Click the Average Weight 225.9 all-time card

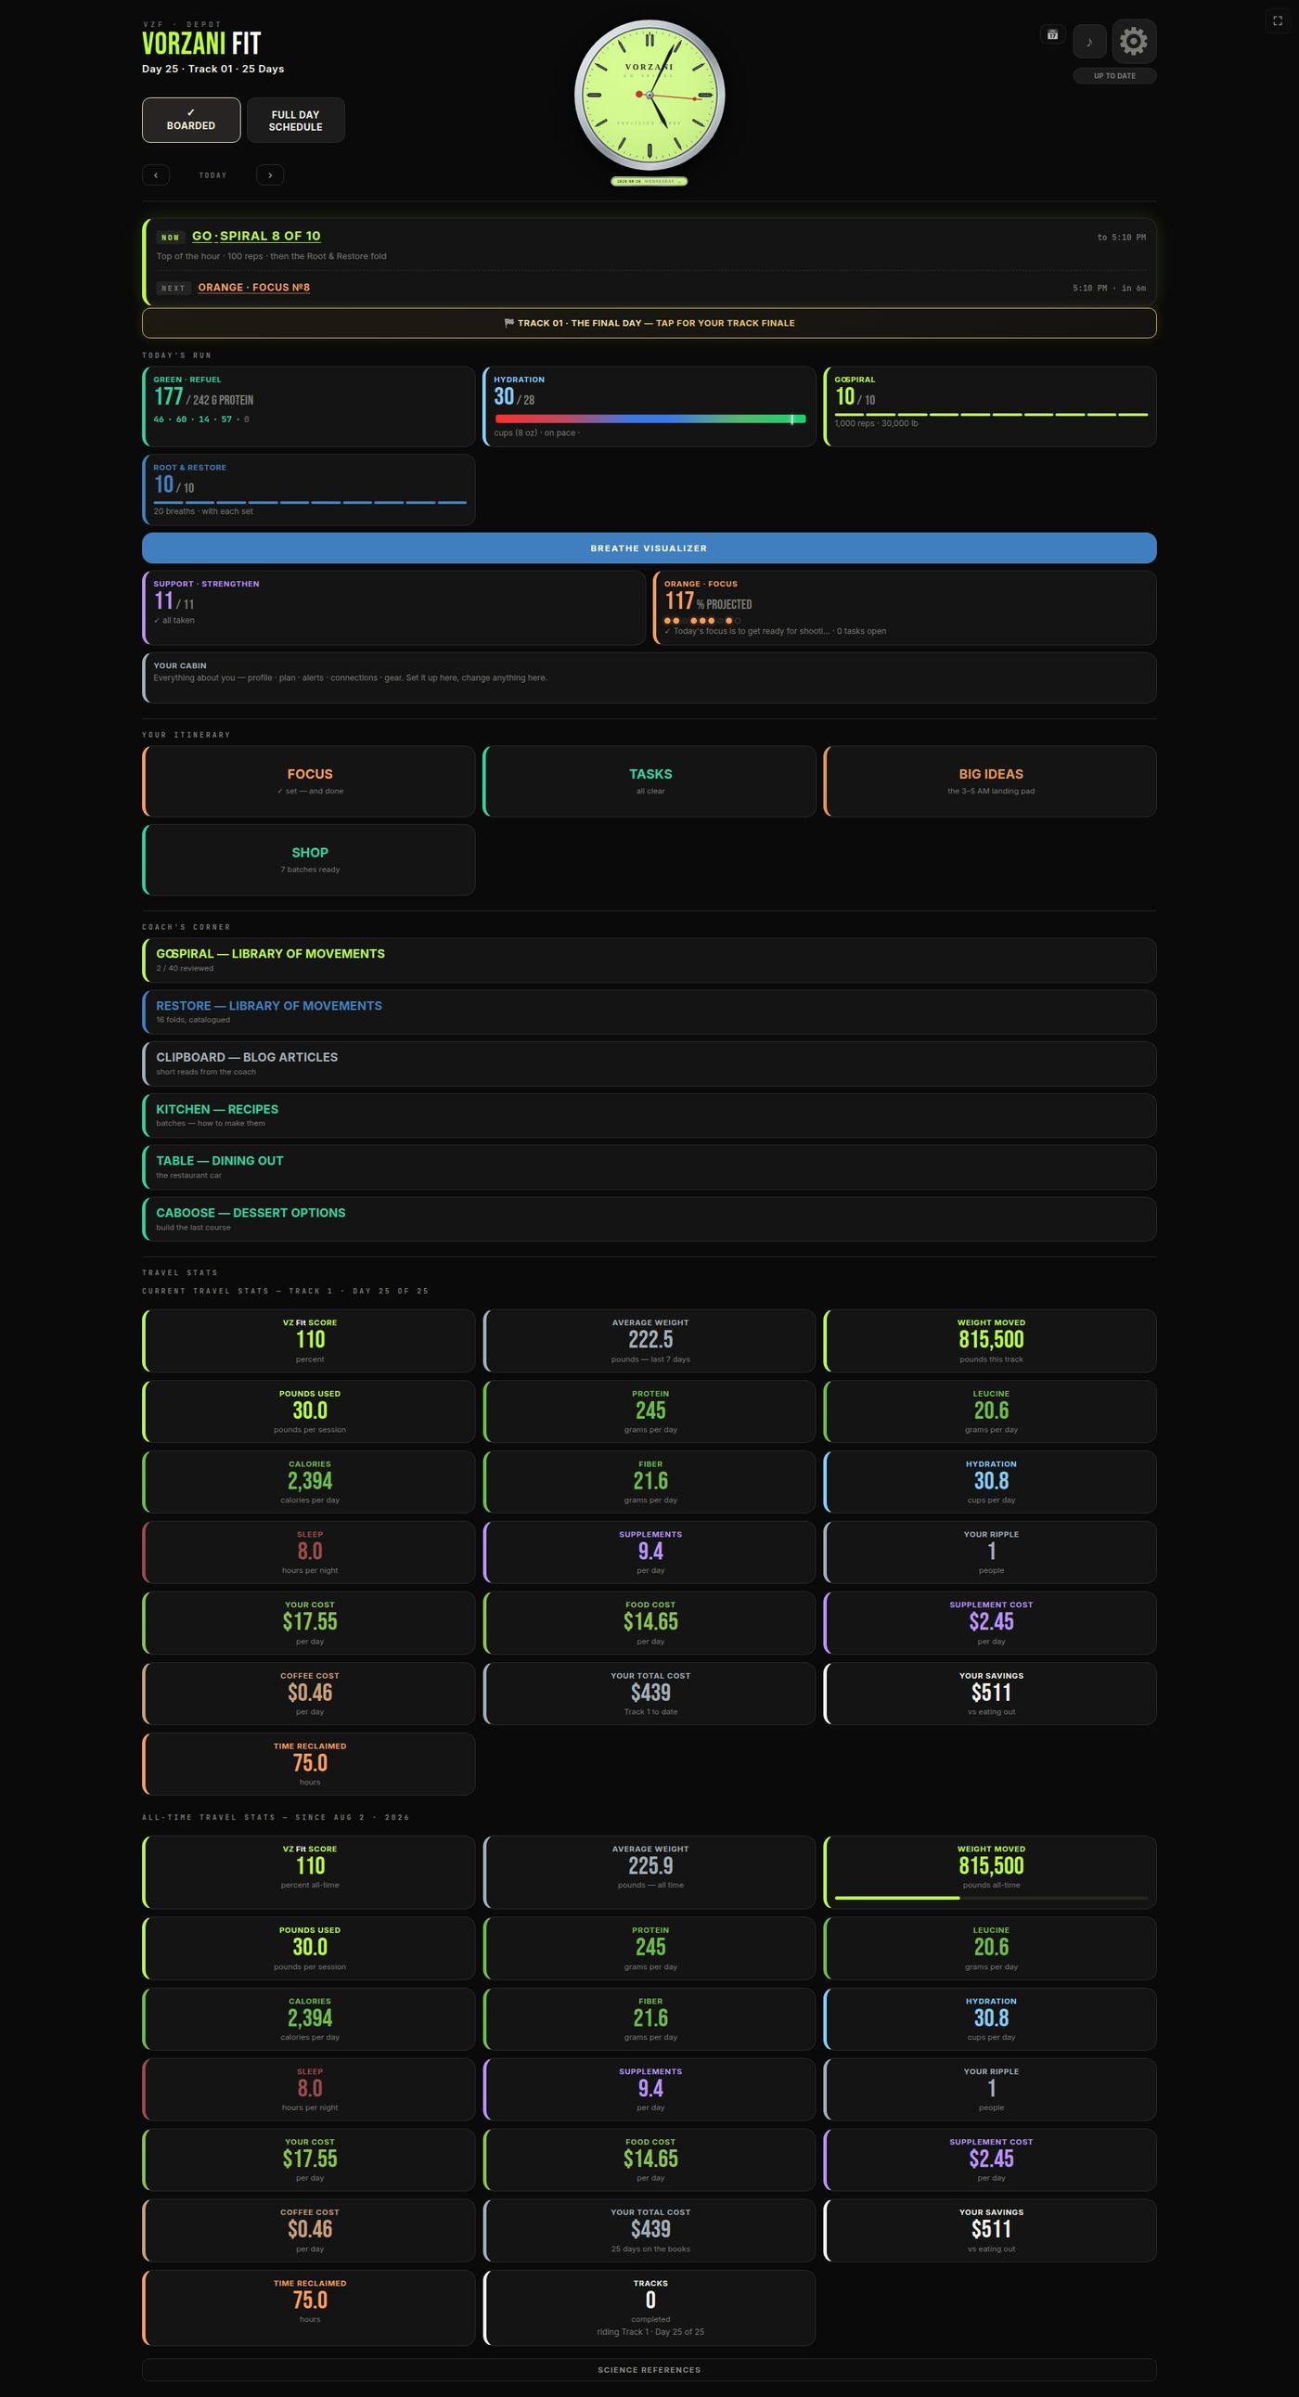649,1872
